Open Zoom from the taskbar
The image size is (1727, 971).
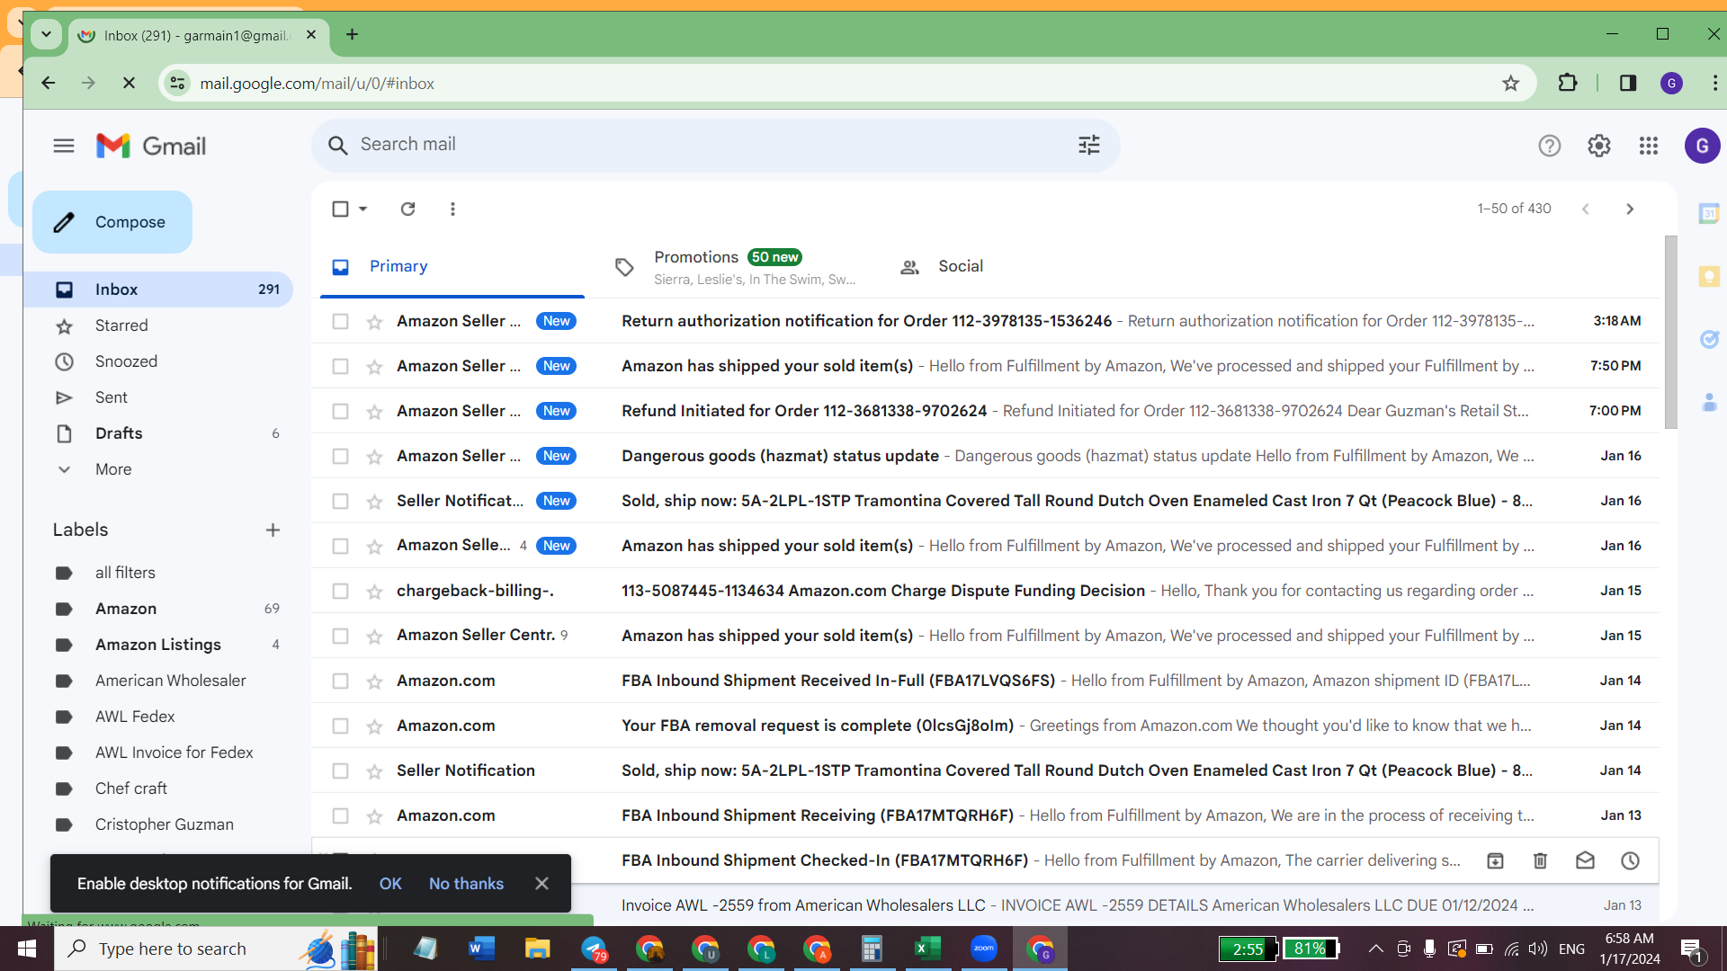click(983, 949)
